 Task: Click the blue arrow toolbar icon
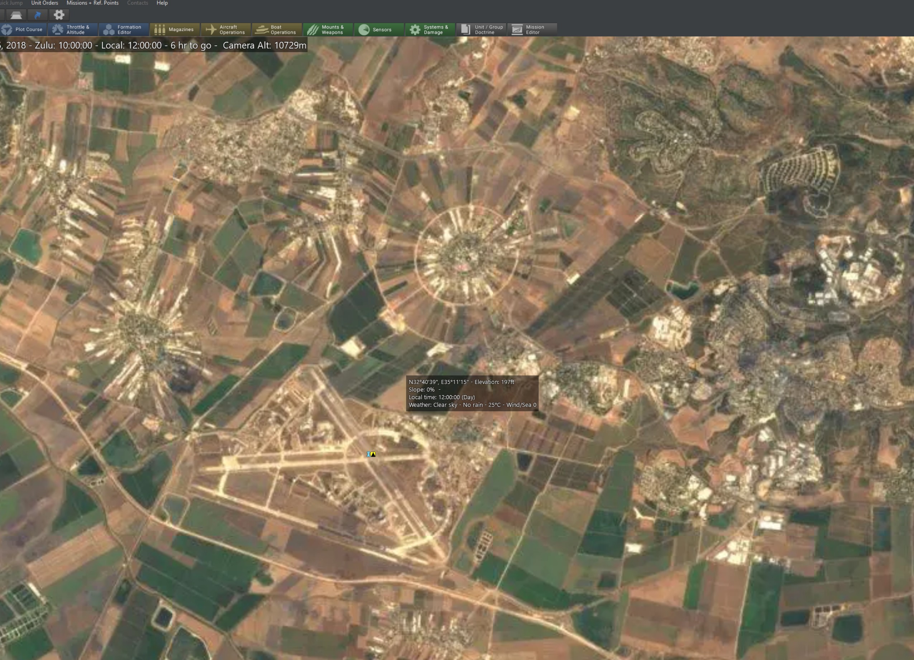coord(38,15)
